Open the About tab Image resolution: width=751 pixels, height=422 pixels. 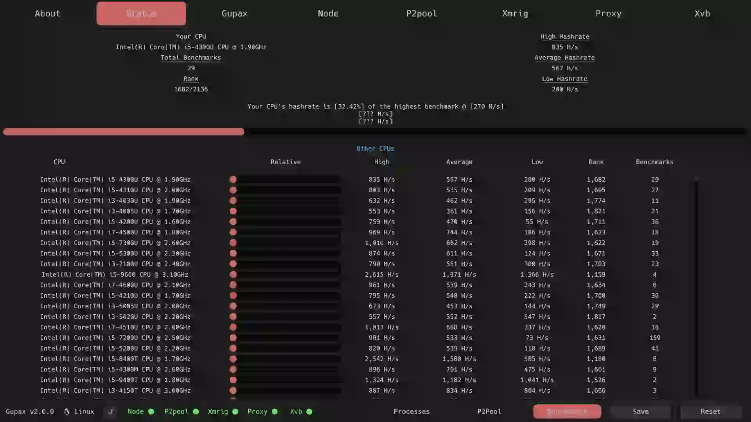pos(47,13)
